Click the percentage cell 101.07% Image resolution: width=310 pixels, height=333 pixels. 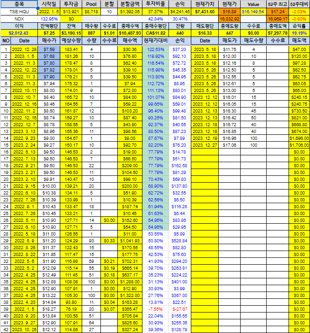pyautogui.click(x=155, y=97)
